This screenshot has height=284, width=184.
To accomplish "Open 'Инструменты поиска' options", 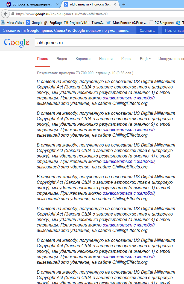I will click(171, 59).
